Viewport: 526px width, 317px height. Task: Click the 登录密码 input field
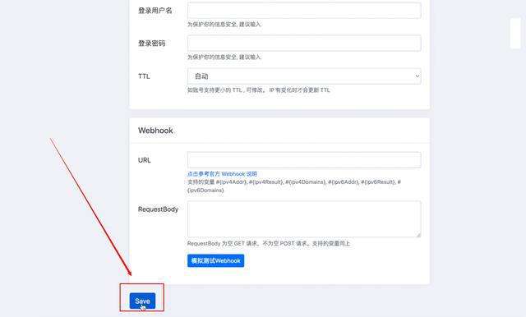point(304,44)
